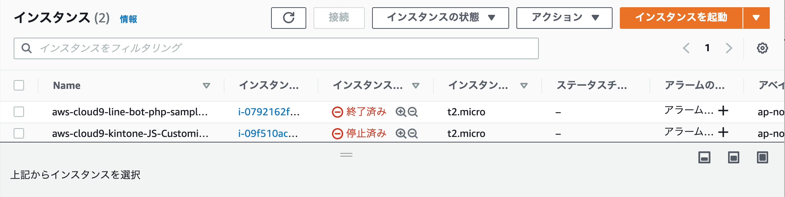Click the current page number 1
Screen dimensions: 785x197
[x=707, y=48]
